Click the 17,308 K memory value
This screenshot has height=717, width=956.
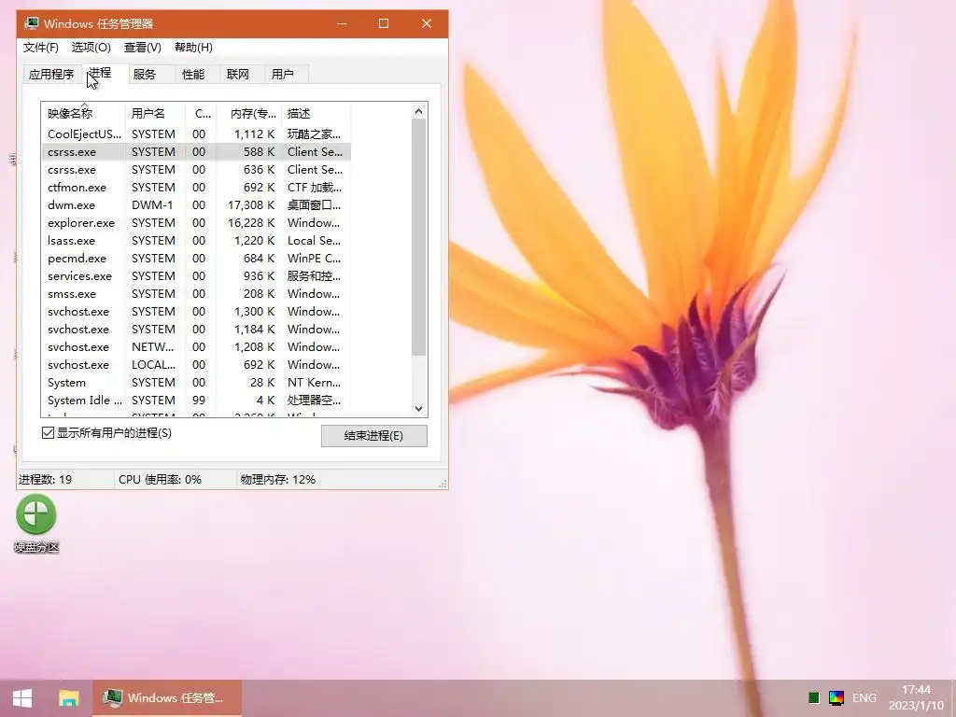pyautogui.click(x=251, y=204)
